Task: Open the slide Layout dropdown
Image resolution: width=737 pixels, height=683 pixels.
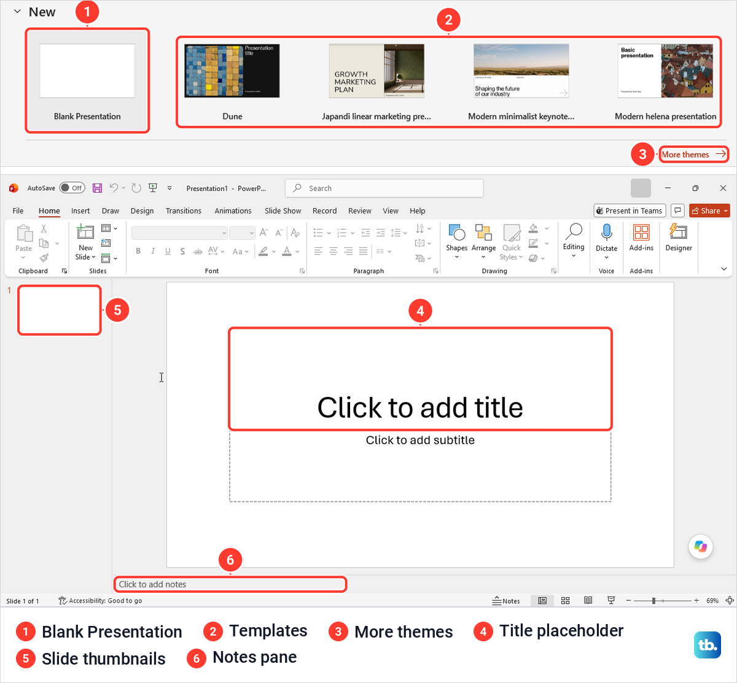Action: pyautogui.click(x=109, y=228)
